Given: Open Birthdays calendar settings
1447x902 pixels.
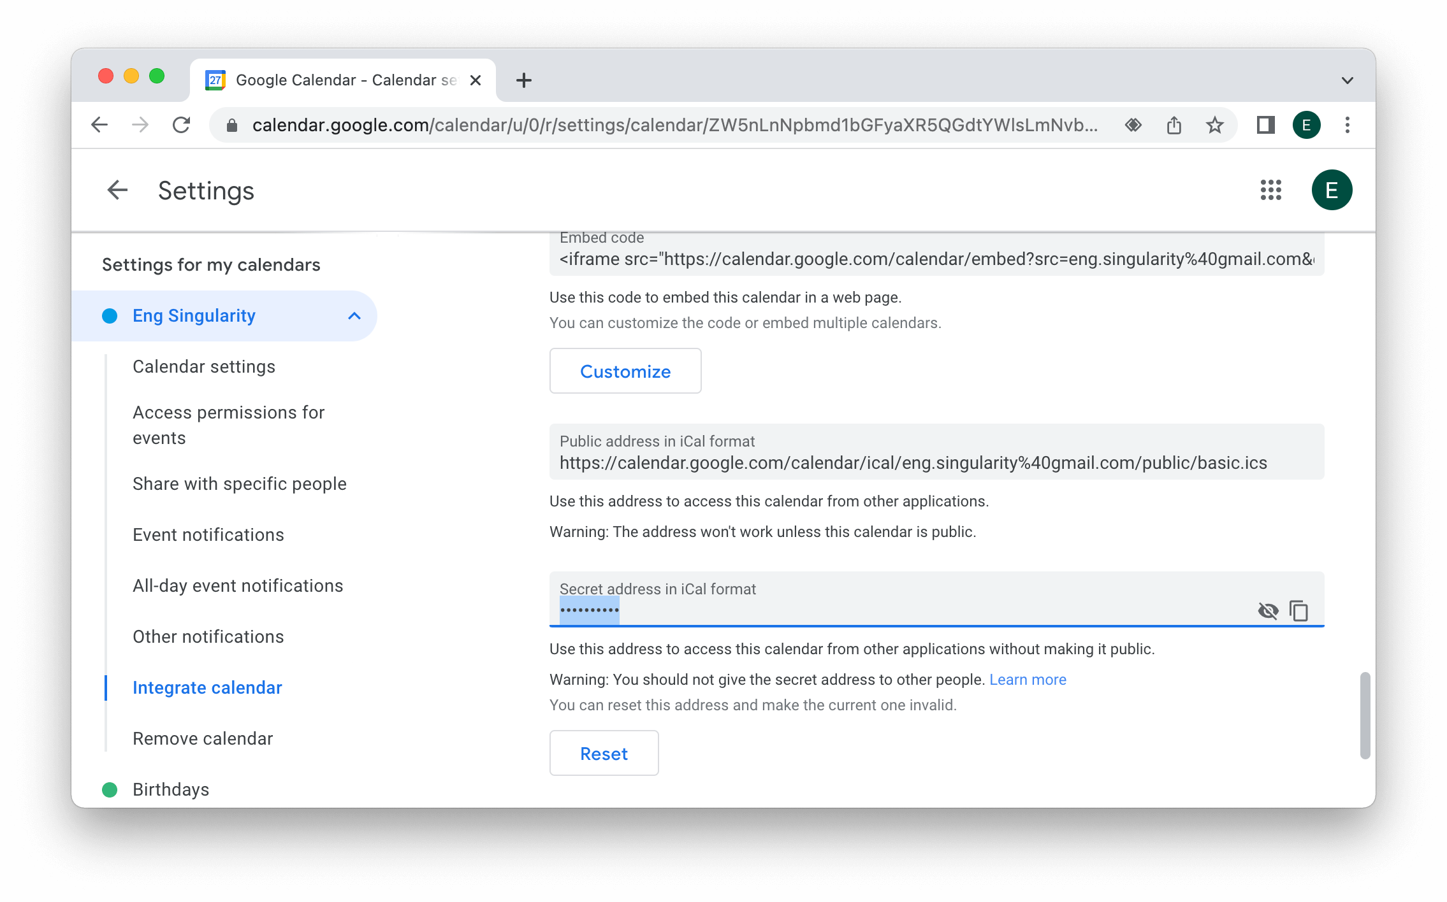Looking at the screenshot, I should (x=171, y=790).
